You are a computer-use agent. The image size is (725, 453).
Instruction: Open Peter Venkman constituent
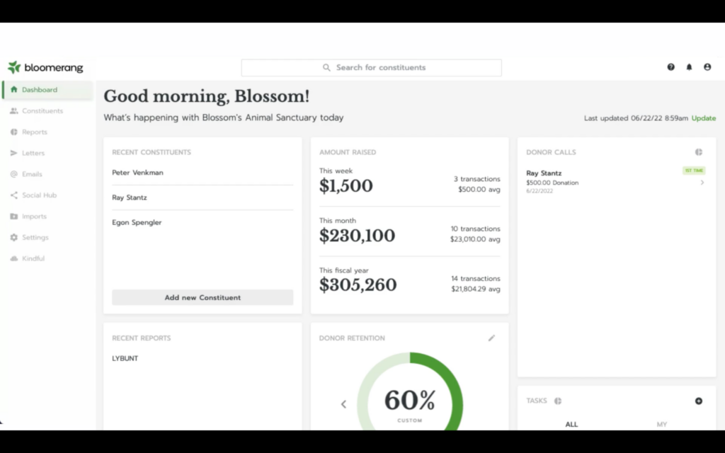point(137,173)
